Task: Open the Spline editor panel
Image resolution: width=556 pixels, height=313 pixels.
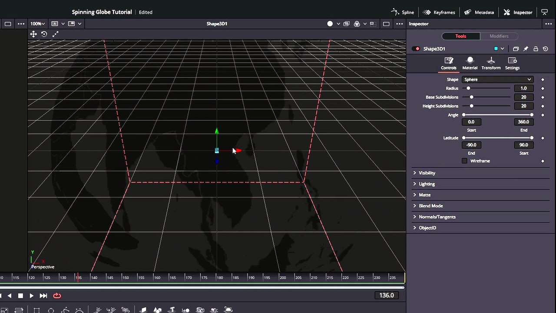Action: [x=403, y=12]
